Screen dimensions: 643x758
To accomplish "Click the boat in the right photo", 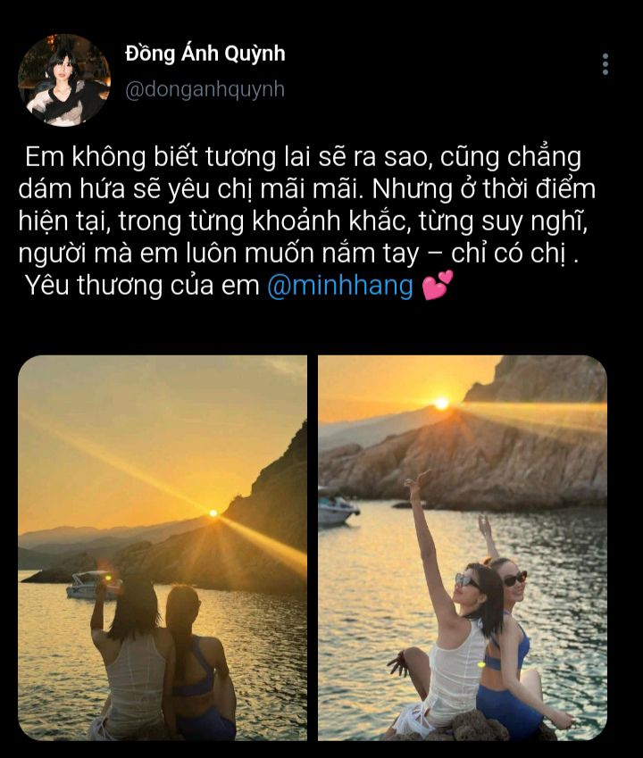I will tap(337, 509).
